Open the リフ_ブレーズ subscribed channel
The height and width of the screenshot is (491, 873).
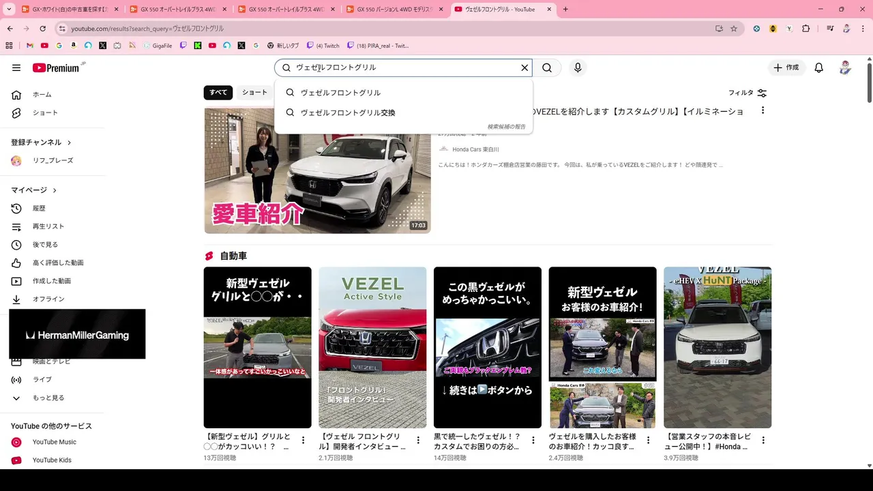(x=53, y=160)
